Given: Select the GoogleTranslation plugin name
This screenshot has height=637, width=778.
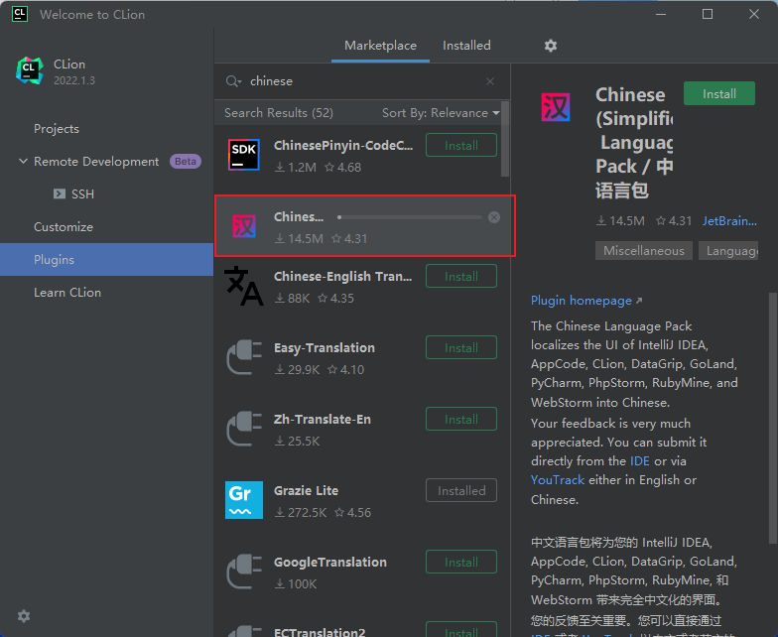Looking at the screenshot, I should coord(329,562).
